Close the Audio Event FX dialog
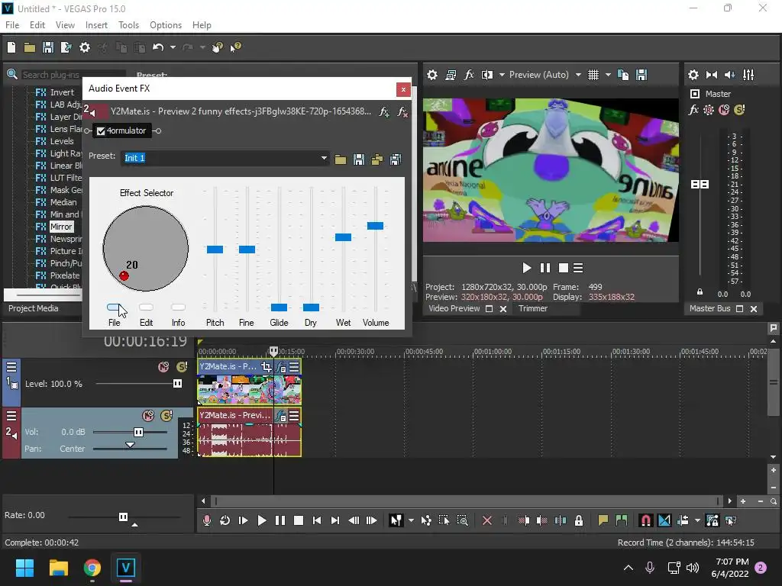782x586 pixels. [x=403, y=89]
